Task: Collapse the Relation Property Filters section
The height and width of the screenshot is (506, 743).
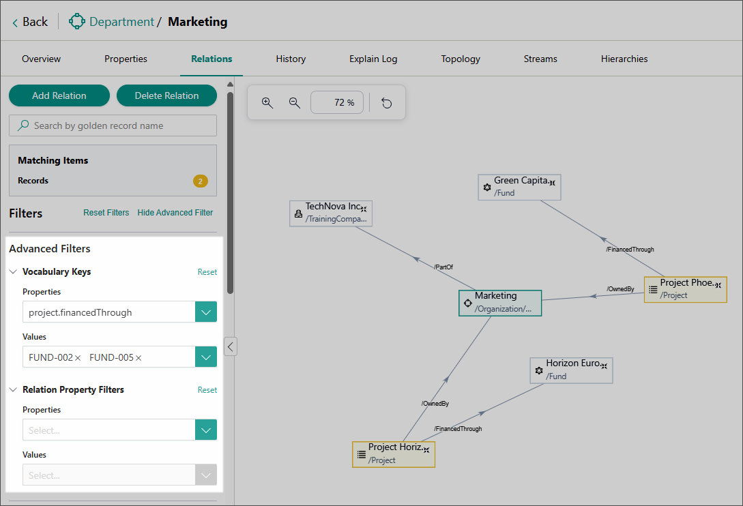Action: (x=14, y=390)
